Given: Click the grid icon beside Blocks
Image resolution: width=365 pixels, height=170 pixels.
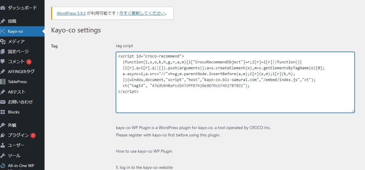Looking at the screenshot, I should click(2, 112).
